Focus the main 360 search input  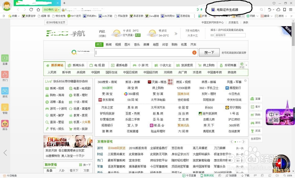pyautogui.click(x=146, y=52)
